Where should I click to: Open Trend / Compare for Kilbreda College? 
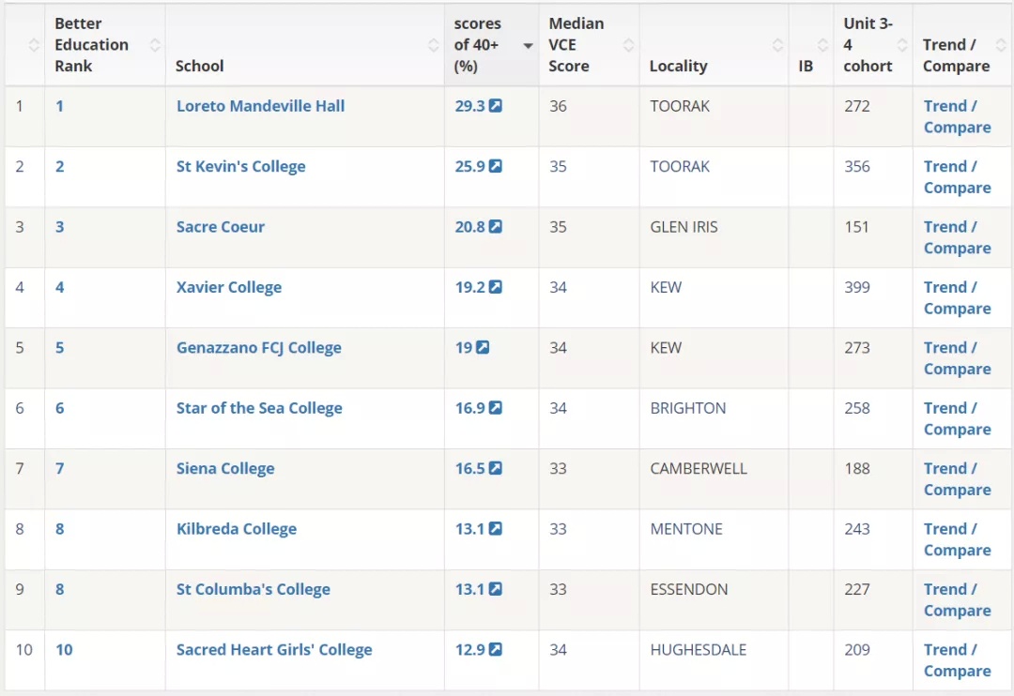[957, 539]
